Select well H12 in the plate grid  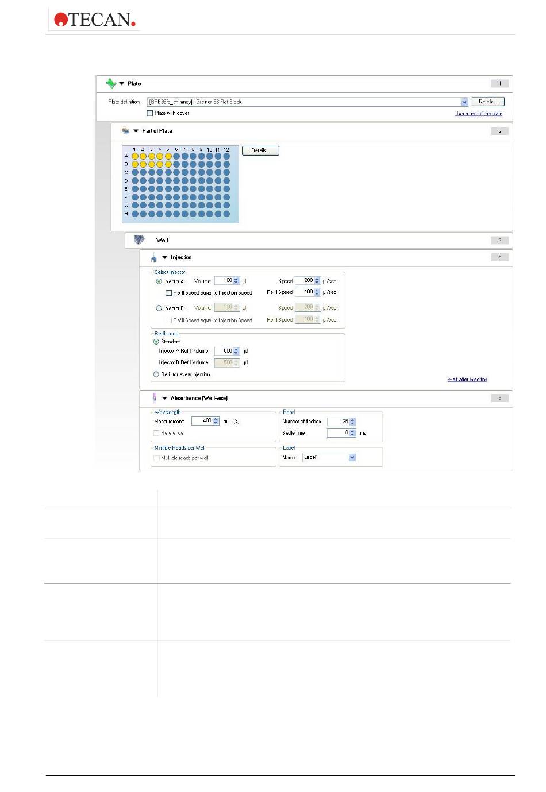pyautogui.click(x=226, y=214)
